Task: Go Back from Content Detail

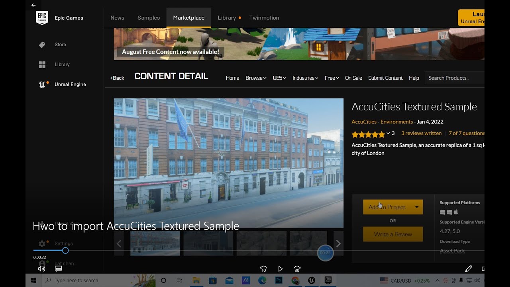Action: pyautogui.click(x=117, y=78)
